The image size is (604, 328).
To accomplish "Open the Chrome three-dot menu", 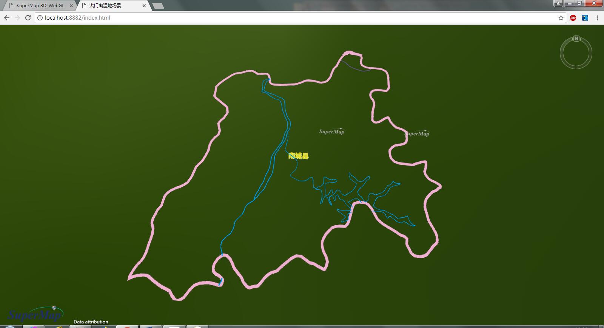I will tap(597, 18).
